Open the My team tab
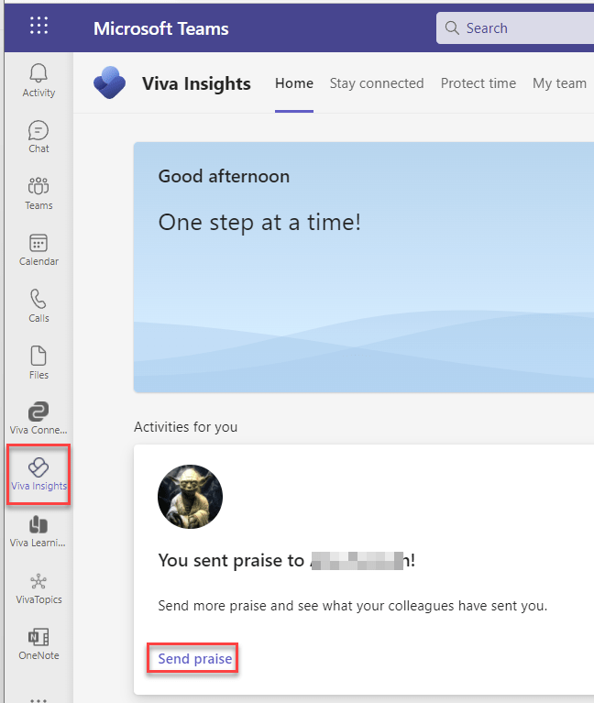The height and width of the screenshot is (703, 594). pyautogui.click(x=559, y=83)
